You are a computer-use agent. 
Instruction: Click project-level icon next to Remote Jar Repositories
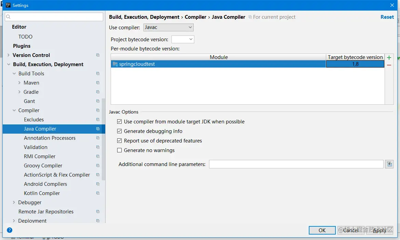pos(98,211)
